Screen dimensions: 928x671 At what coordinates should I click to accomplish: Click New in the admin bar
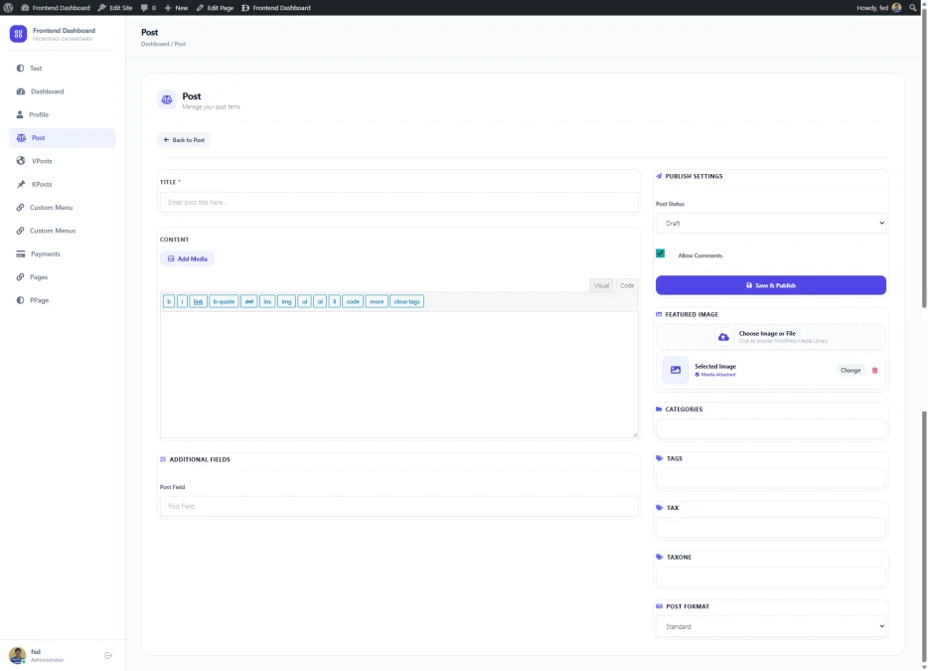point(177,8)
